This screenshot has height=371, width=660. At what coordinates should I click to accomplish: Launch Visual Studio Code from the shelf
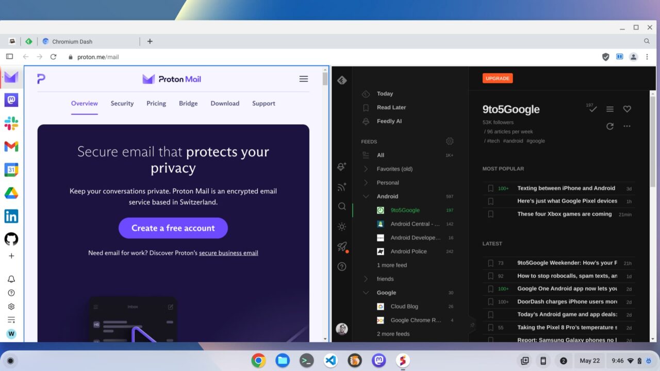coord(331,361)
